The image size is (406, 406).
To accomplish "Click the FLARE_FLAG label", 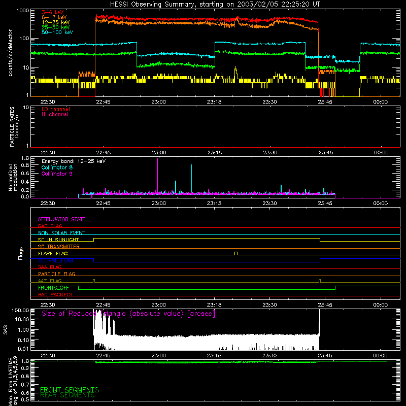I will click(53, 253).
